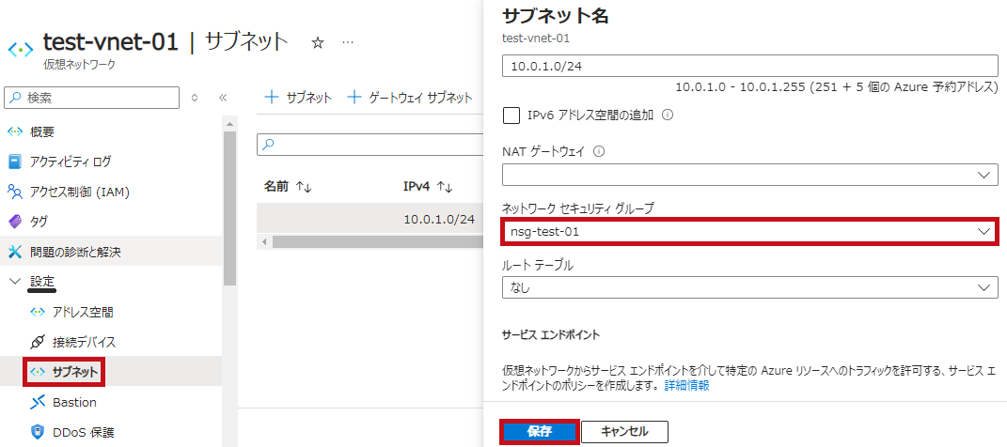Open the ネットワーク セキュリティ グループ dropdown nsg-test-01
Screen dimensions: 1007x447
point(750,232)
